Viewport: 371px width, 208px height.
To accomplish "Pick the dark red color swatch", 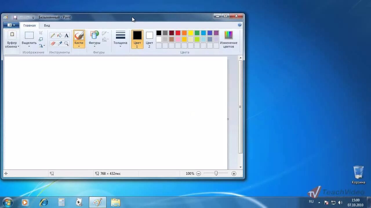I will (172, 33).
